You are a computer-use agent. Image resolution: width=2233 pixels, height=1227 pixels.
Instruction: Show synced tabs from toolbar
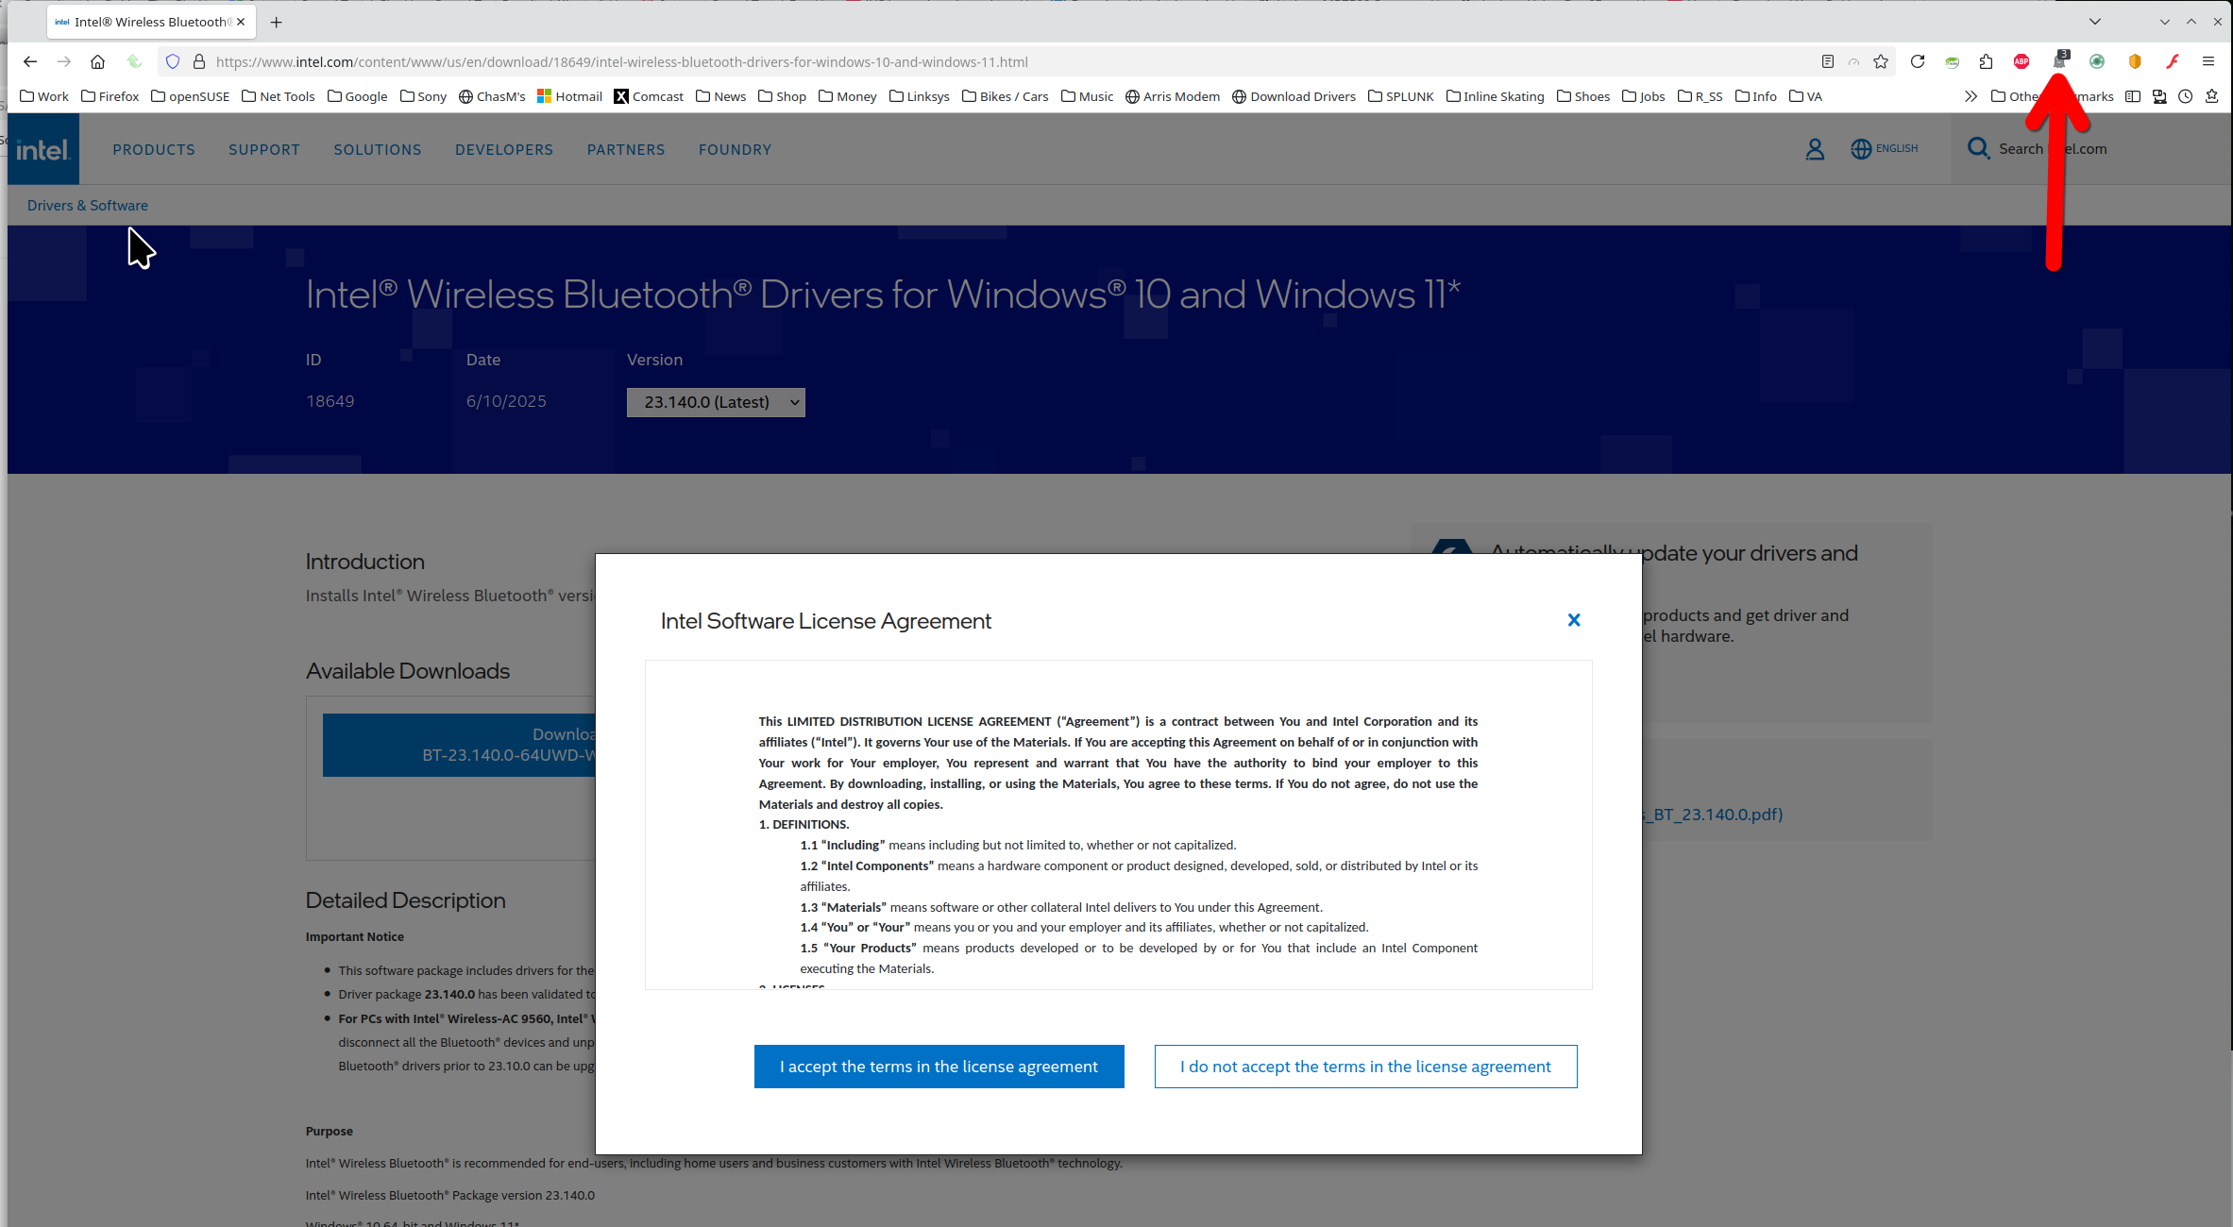pos(2158,96)
